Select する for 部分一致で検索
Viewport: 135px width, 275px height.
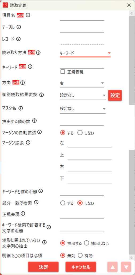pos(62,203)
